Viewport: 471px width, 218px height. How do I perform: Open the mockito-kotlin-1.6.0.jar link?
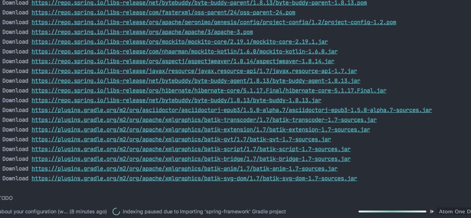point(184,51)
